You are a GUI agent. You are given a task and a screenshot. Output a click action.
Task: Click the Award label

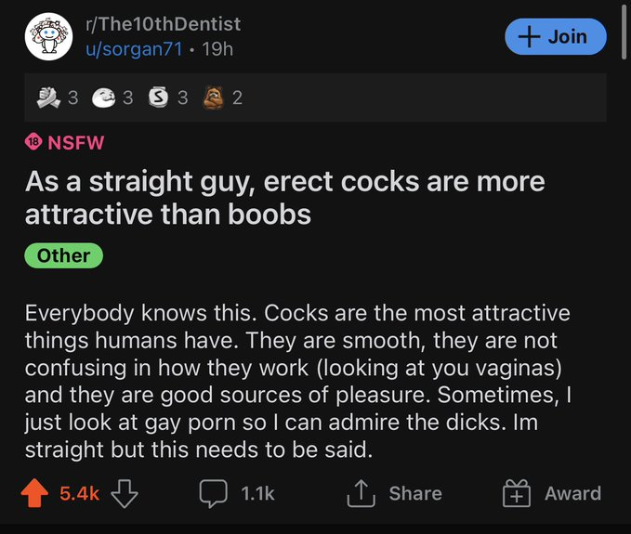pyautogui.click(x=572, y=493)
